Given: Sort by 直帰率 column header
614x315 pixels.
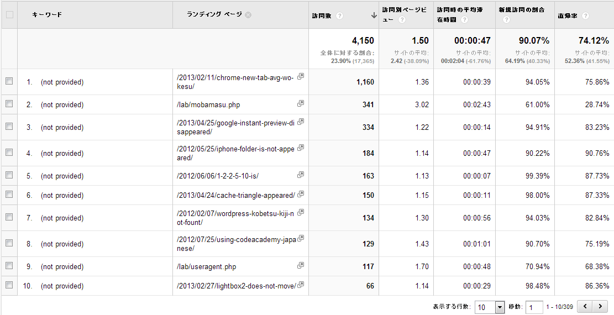Looking at the screenshot, I should tap(567, 16).
